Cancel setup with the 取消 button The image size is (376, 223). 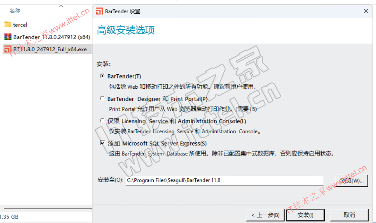click(349, 215)
